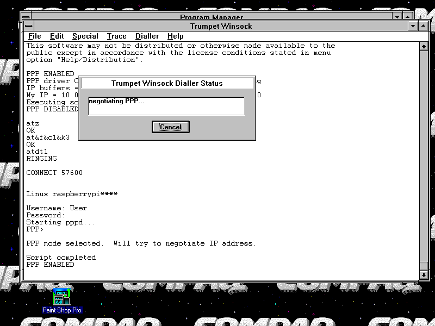Maximize the Program Manager window
Image resolution: width=435 pixels, height=326 pixels.
click(407, 16)
